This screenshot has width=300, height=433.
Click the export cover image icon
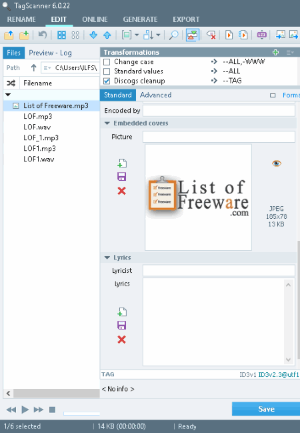(293, 35)
